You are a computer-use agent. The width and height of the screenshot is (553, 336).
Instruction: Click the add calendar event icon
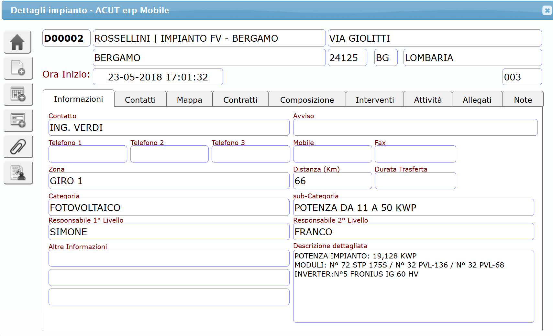[18, 94]
